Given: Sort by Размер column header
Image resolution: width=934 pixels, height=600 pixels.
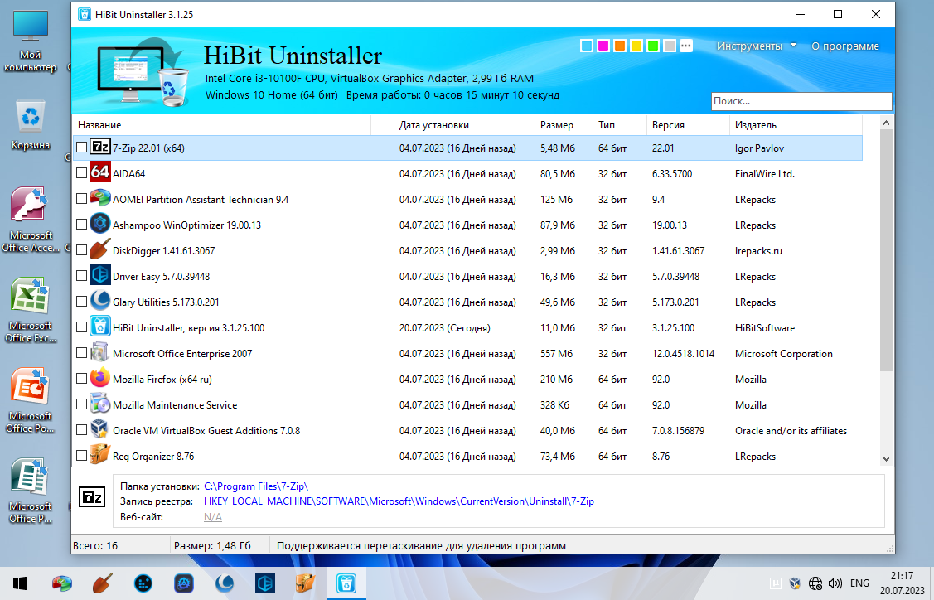Looking at the screenshot, I should pyautogui.click(x=564, y=125).
